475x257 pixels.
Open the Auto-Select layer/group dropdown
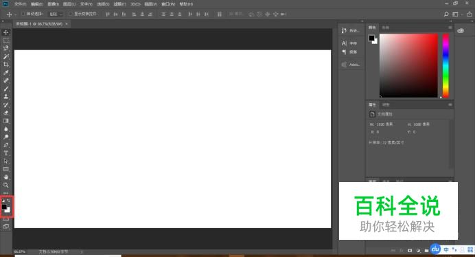[56, 14]
